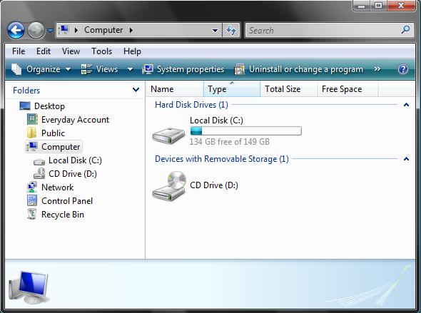Open the Help question mark icon
This screenshot has height=313, width=421.
click(x=402, y=69)
